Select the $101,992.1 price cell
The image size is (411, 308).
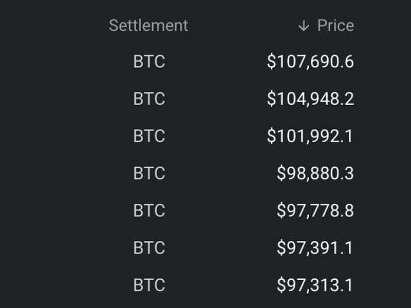pos(310,137)
